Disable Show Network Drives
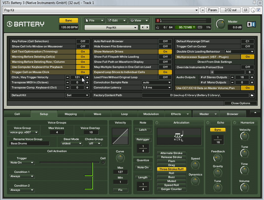Image resolution: width=264 pixels, height=200 pixels. [x=165, y=52]
